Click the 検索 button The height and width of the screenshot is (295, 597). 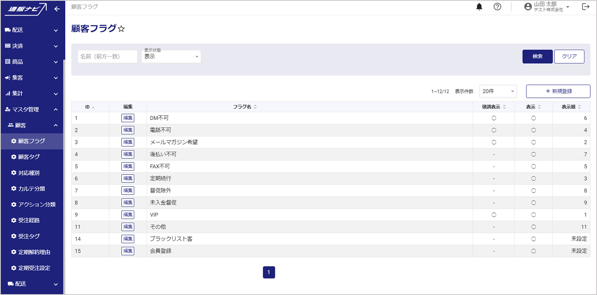537,57
